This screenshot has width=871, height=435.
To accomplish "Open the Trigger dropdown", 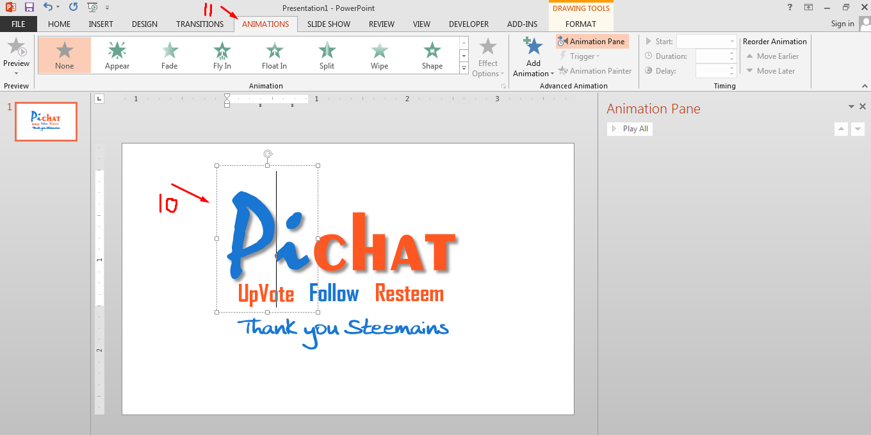I will pos(580,56).
